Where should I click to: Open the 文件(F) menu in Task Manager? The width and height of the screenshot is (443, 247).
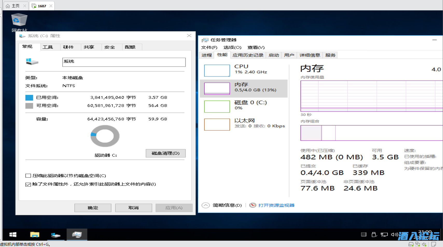[x=209, y=47]
